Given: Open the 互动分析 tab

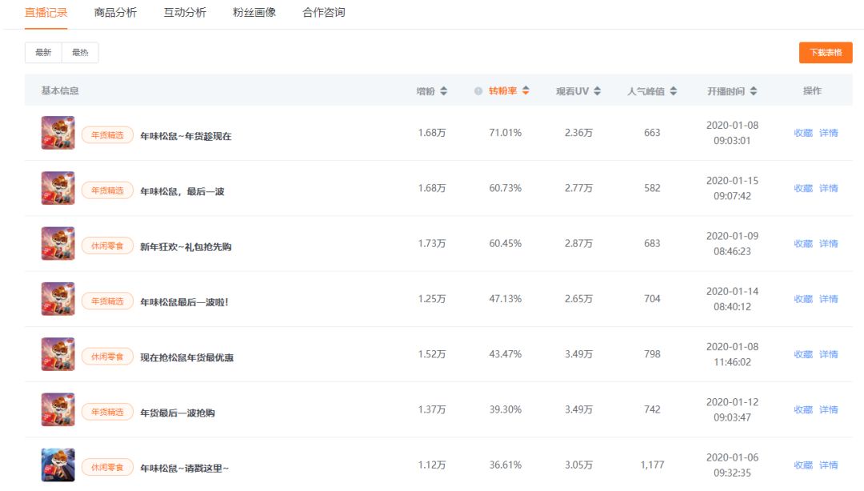Looking at the screenshot, I should point(185,13).
